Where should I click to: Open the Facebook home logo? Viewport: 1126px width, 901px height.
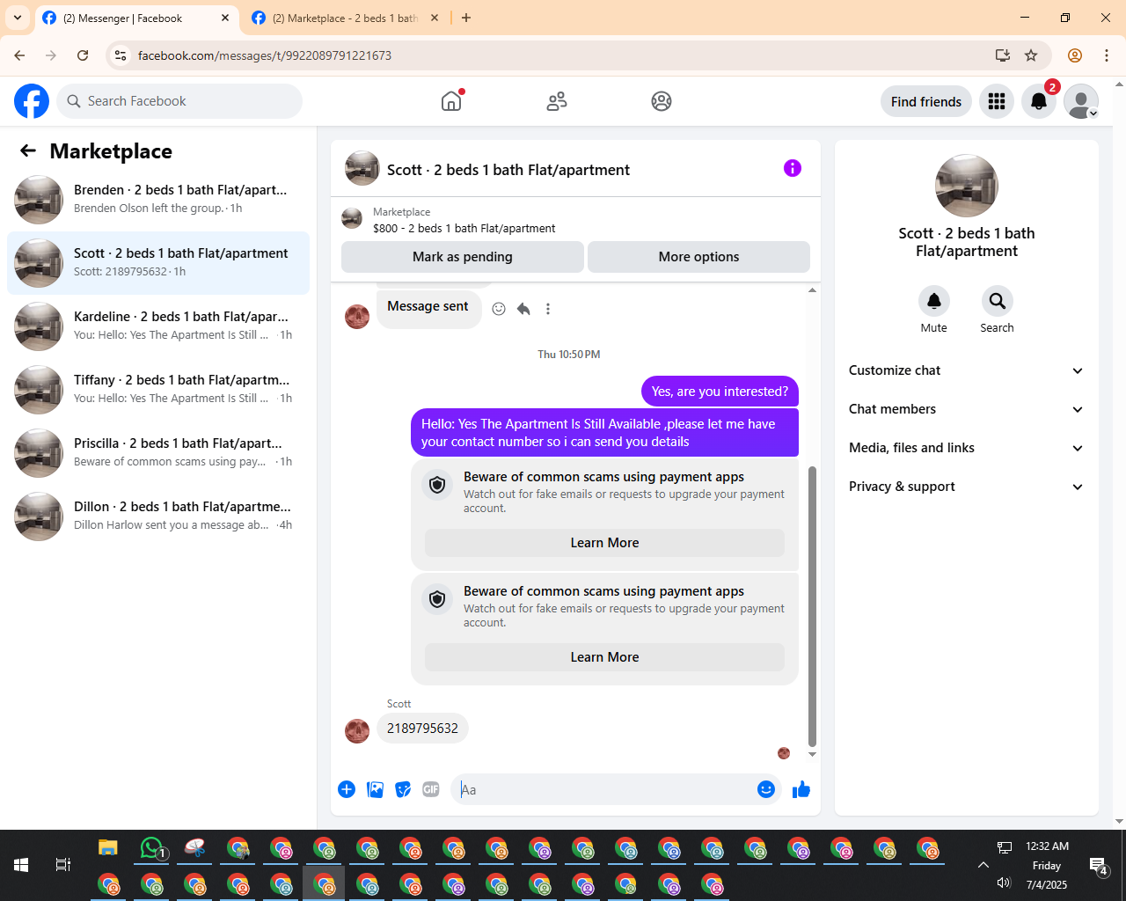pos(32,101)
